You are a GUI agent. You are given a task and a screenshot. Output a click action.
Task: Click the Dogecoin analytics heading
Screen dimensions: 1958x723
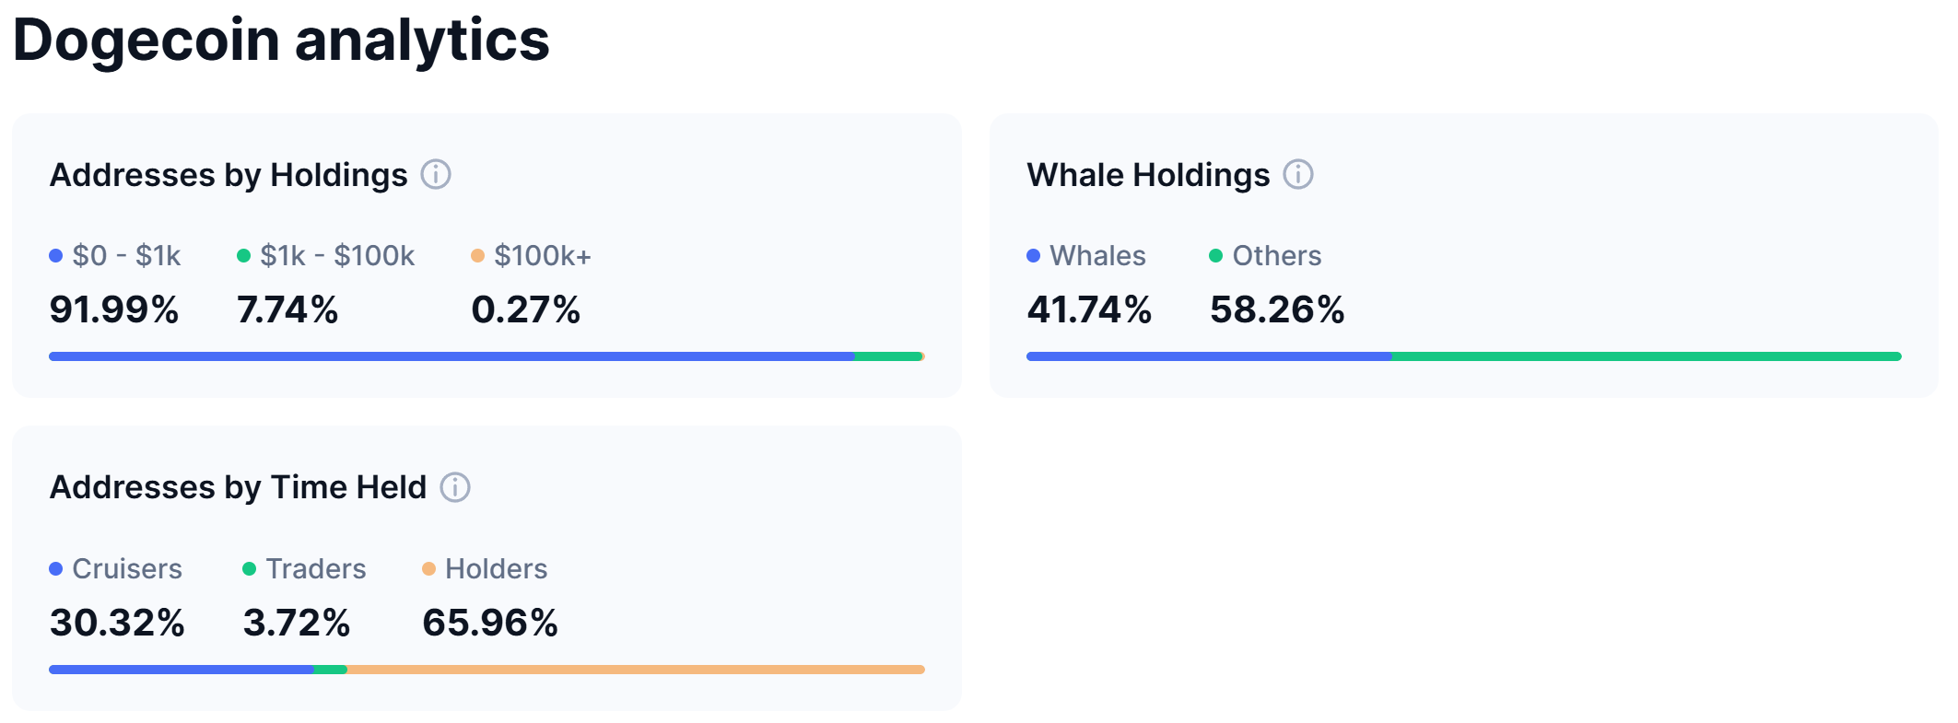click(281, 41)
